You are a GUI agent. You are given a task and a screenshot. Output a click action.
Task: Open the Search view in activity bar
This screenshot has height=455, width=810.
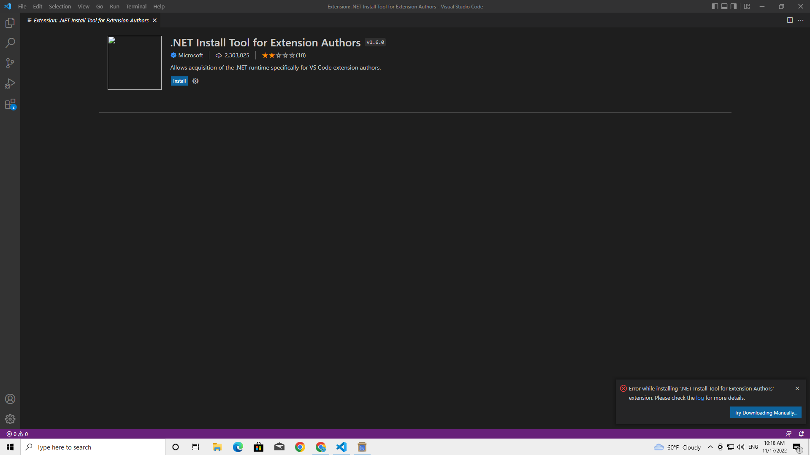[10, 43]
